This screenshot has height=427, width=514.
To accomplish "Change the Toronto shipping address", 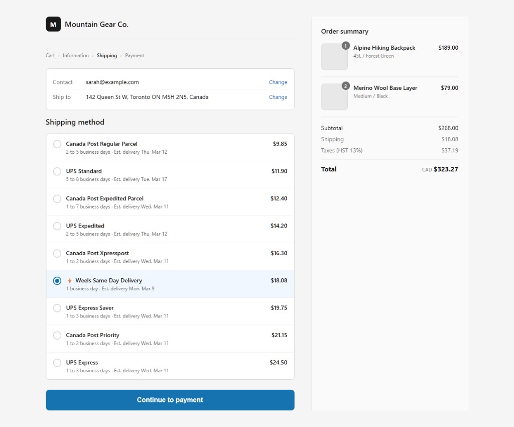I will pos(278,97).
